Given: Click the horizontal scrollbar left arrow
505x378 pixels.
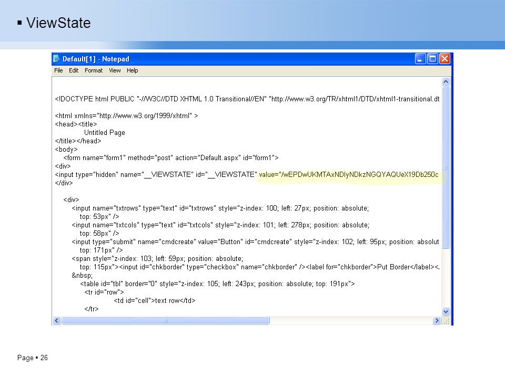Looking at the screenshot, I should coord(57,320).
